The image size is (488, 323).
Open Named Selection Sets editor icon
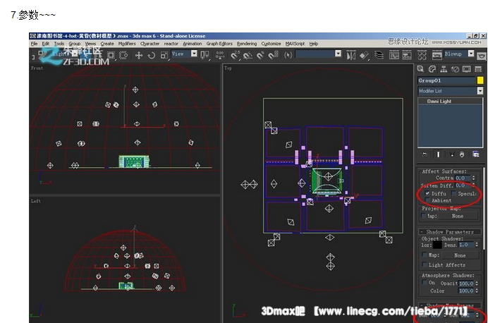tap(288, 56)
